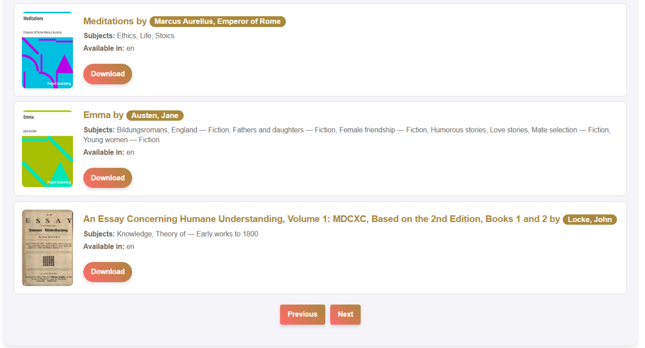Screen dimensions: 645x348
Task: Click the Knowledge, Theory of subjects text
Action: coord(171,234)
